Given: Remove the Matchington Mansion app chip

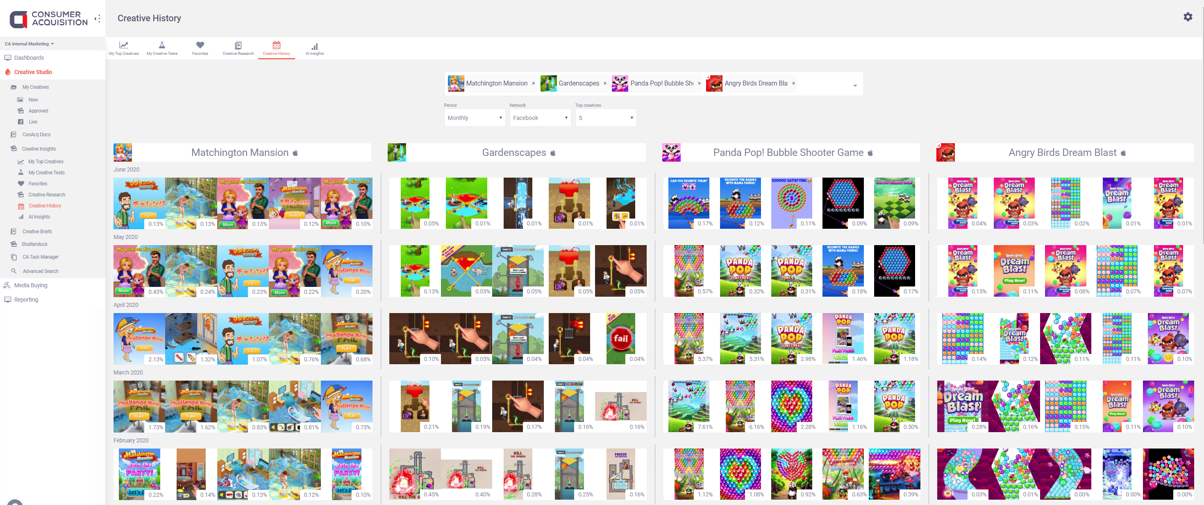Looking at the screenshot, I should click(x=533, y=83).
